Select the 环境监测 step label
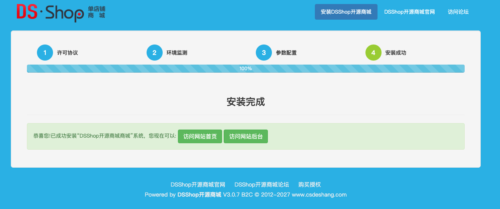The width and height of the screenshot is (500, 209). [177, 53]
